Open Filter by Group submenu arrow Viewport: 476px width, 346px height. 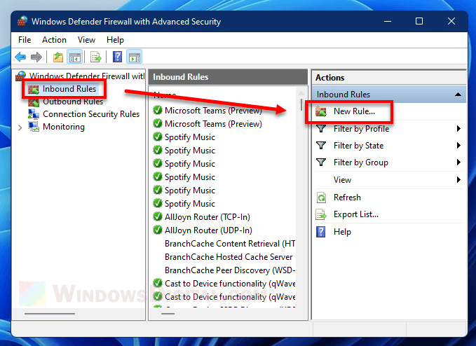pos(458,162)
